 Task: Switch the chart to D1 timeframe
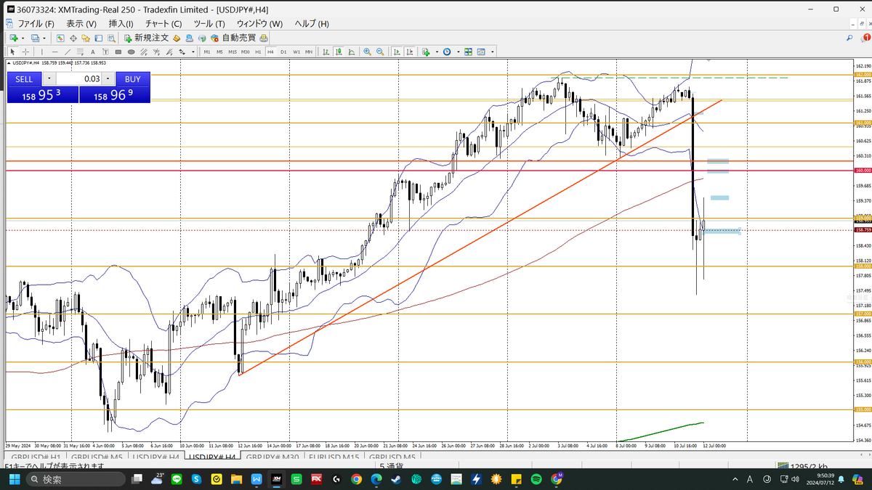[x=283, y=52]
